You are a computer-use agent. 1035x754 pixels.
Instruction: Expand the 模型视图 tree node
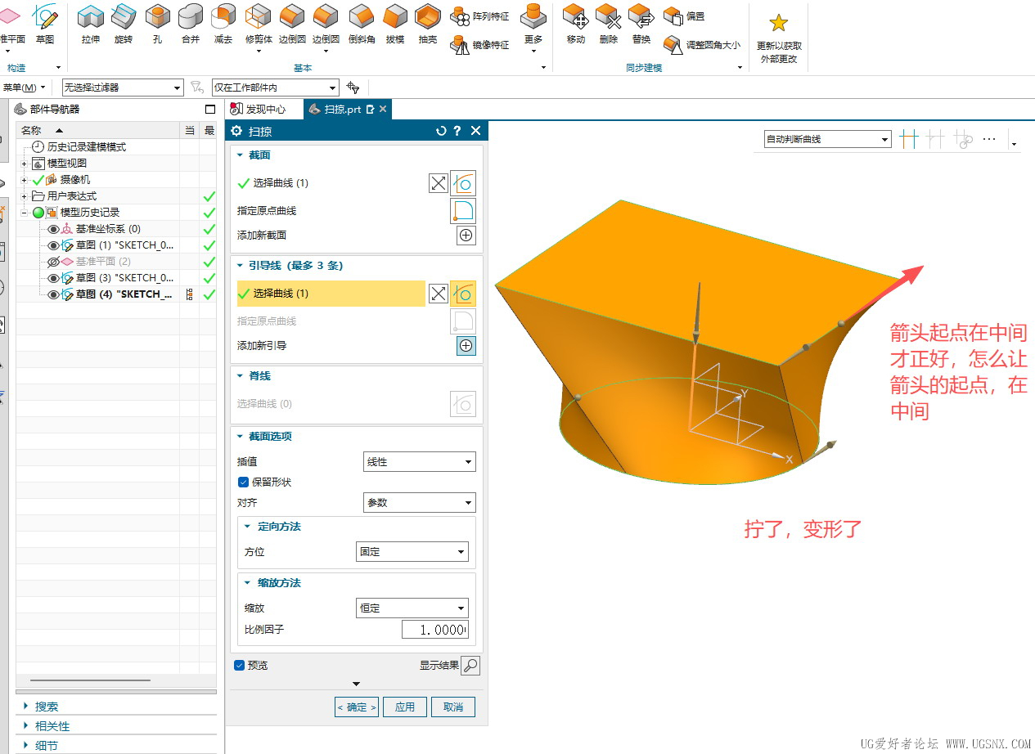click(x=25, y=164)
